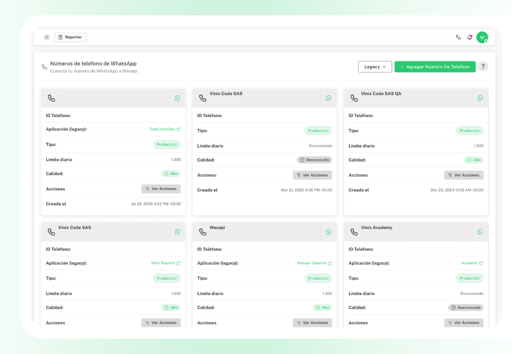Viewport: 512px width, 354px height.
Task: Click the date Jul 28, 2025 3:02 PM -05:00
Action: 156,204
